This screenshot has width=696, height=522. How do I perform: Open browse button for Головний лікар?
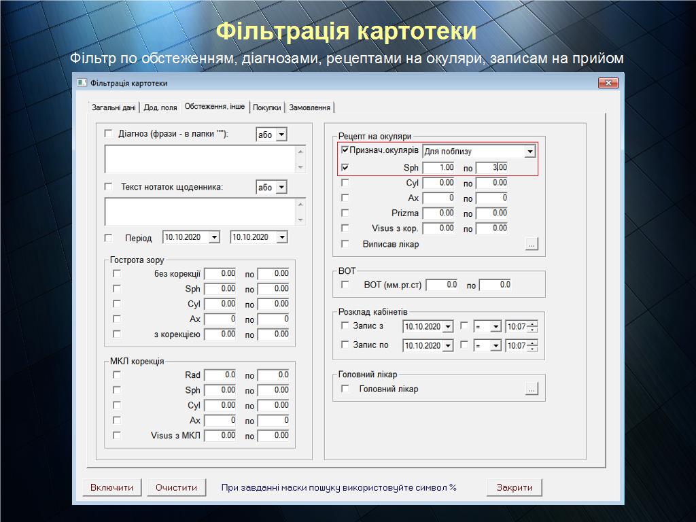(x=532, y=389)
